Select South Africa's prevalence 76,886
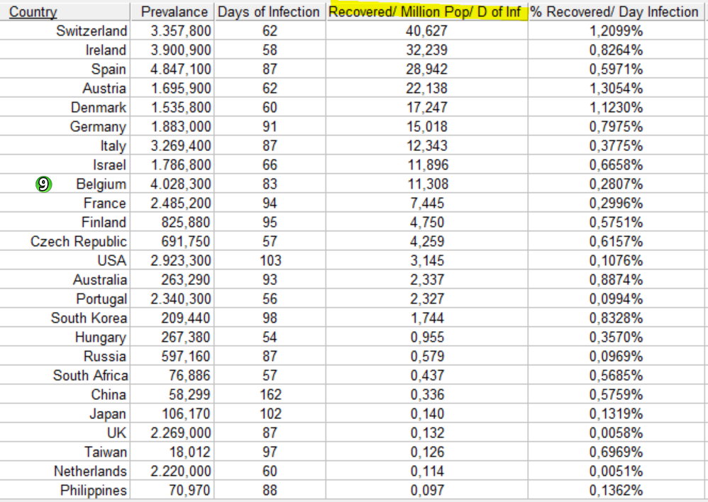 tap(189, 376)
